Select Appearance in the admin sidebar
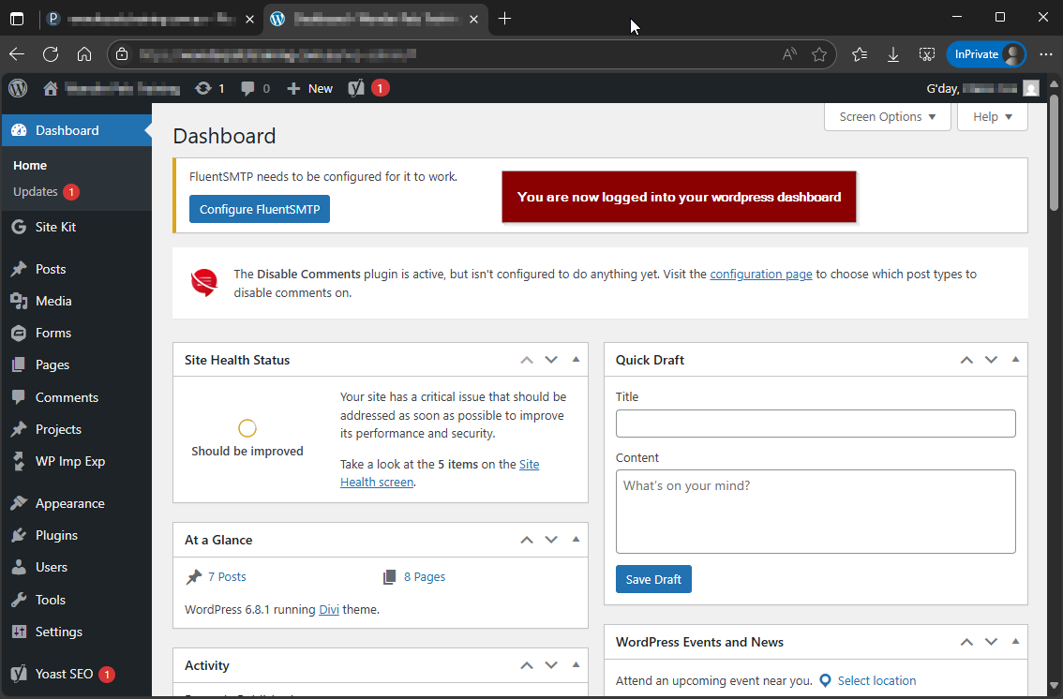 (69, 503)
